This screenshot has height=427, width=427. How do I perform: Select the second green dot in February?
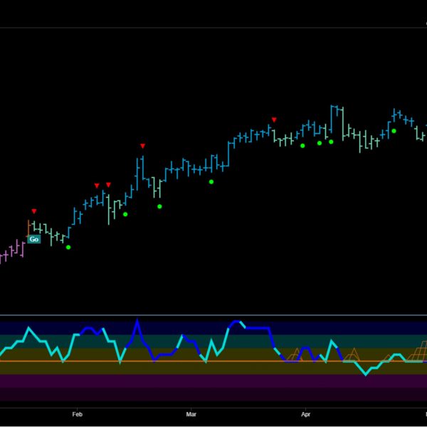point(159,206)
